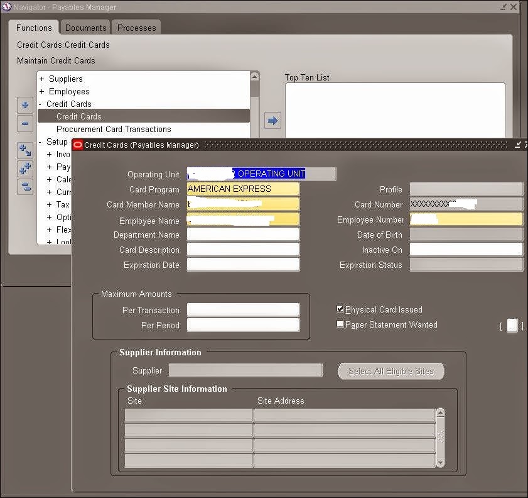Click the expand all nodes double-plus icon
This screenshot has width=528, height=498.
[24, 168]
